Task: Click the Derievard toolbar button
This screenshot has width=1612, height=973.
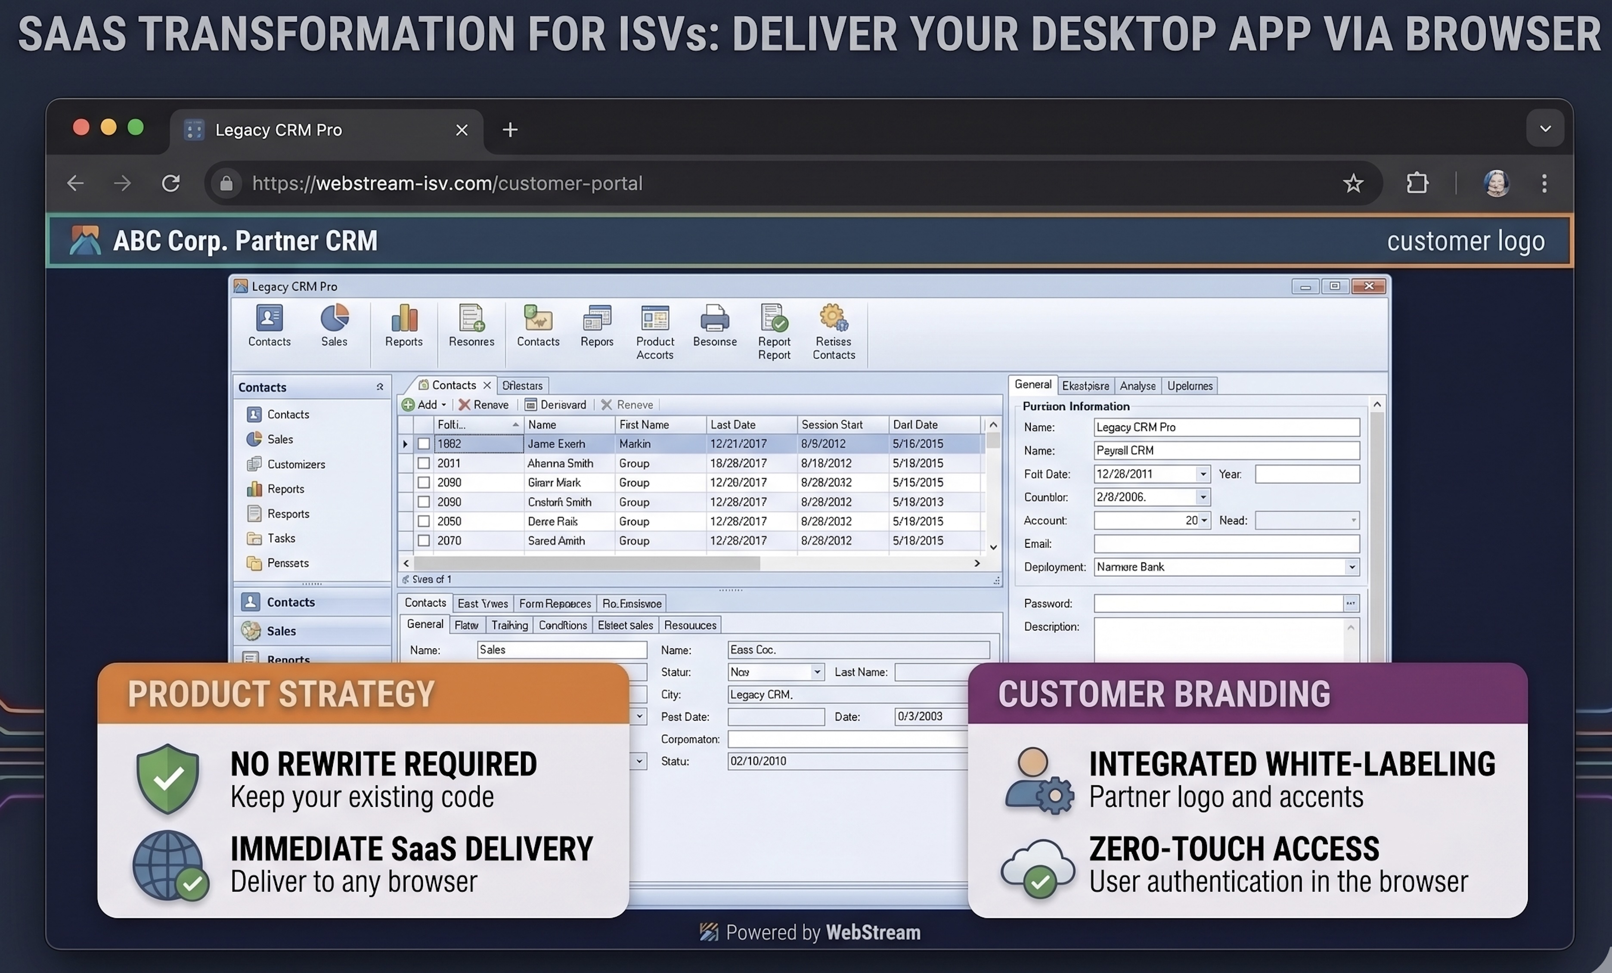Action: pyautogui.click(x=555, y=404)
